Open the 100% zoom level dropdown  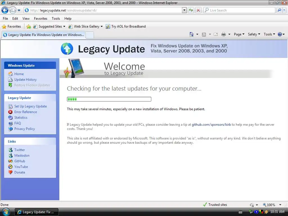click(x=280, y=205)
